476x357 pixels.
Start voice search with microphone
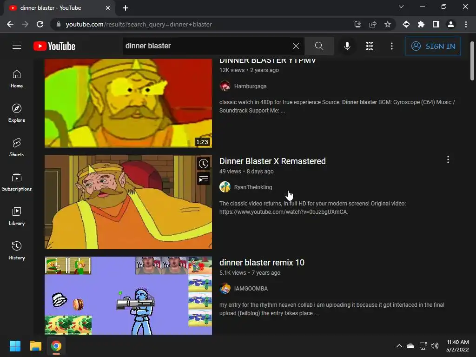[347, 46]
